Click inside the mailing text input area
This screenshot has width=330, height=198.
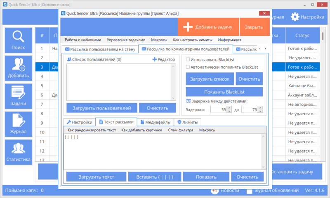pyautogui.click(x=165, y=152)
